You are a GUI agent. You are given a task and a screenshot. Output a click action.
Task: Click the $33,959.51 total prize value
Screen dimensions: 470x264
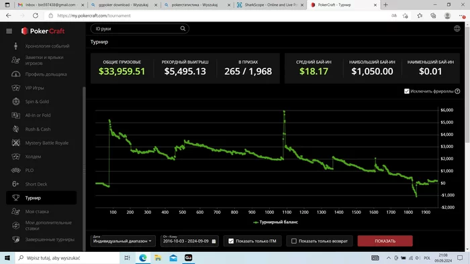pos(122,71)
